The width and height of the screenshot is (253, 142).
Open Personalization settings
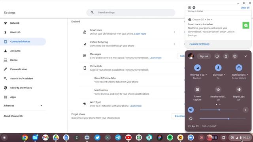[x=19, y=69]
